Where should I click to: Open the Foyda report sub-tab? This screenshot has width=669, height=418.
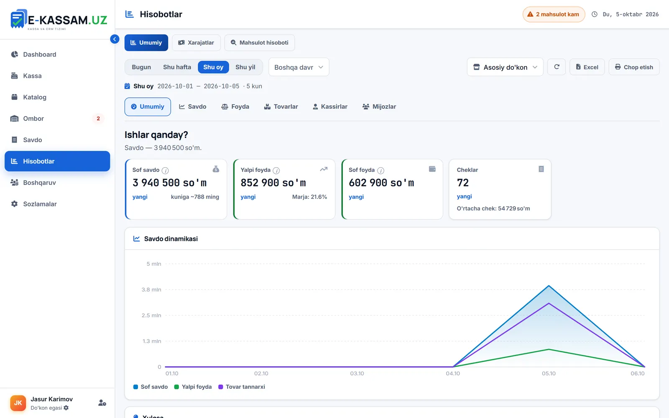235,107
